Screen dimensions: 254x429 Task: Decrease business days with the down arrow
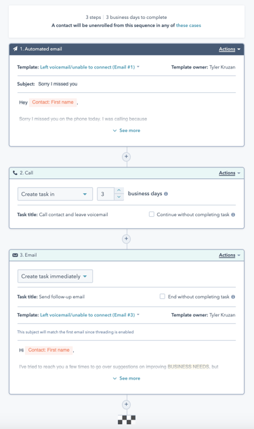tap(119, 197)
